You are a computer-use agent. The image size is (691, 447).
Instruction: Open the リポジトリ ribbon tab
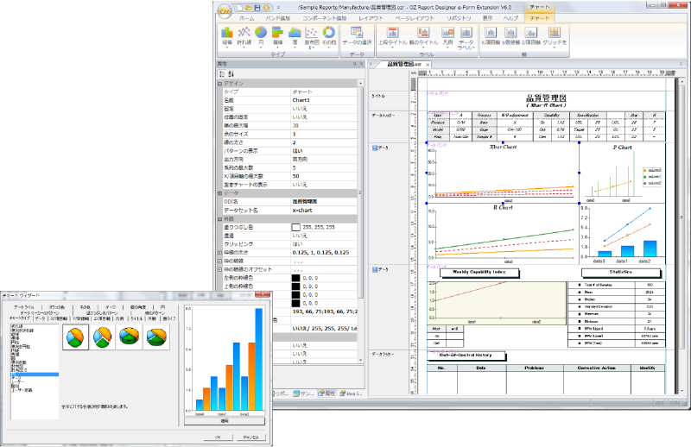[x=459, y=18]
